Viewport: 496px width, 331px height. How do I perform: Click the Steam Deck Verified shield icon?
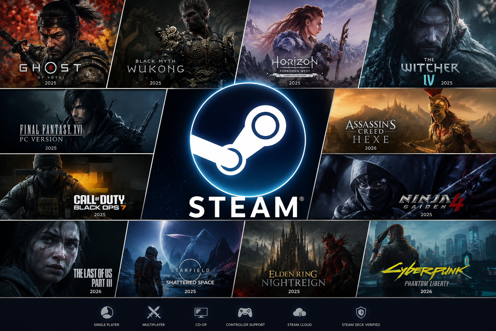pyautogui.click(x=361, y=313)
